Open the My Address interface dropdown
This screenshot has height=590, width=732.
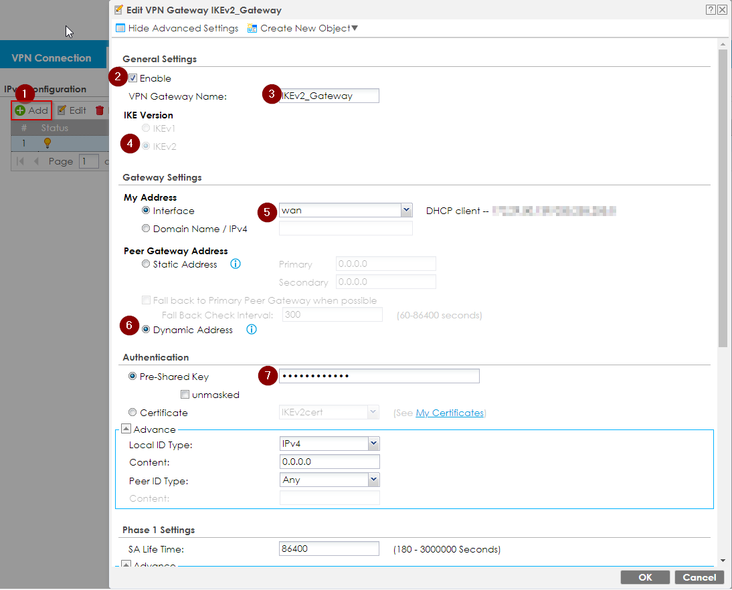(x=406, y=211)
